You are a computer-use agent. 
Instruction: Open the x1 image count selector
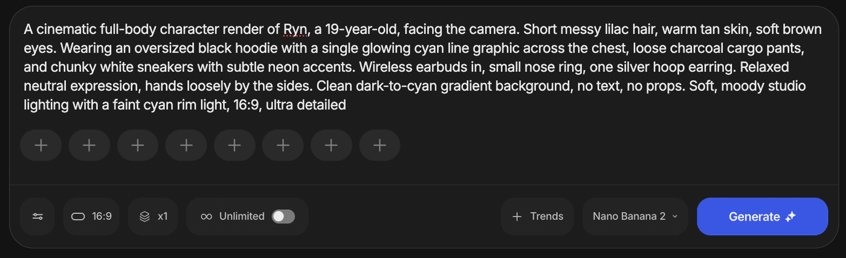coord(153,216)
